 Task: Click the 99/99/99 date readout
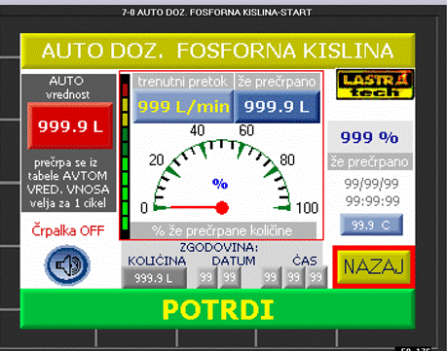(x=371, y=184)
